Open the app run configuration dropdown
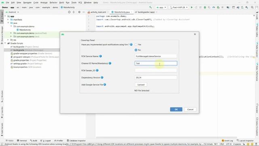The image size is (259, 146). (161, 7)
